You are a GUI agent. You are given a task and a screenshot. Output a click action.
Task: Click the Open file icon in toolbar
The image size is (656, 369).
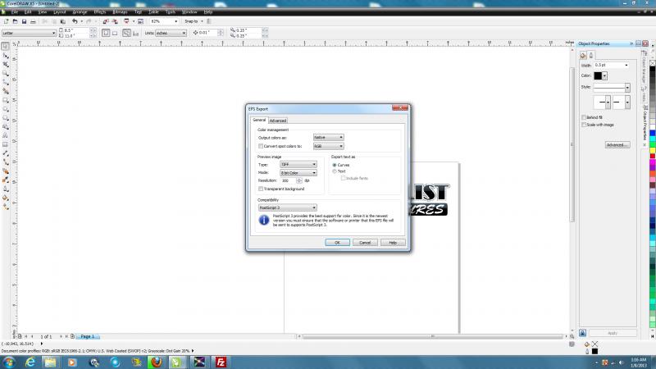click(15, 21)
